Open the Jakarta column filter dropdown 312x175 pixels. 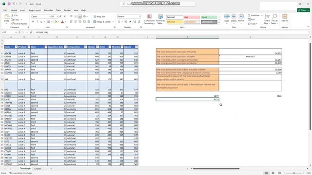click(136, 47)
